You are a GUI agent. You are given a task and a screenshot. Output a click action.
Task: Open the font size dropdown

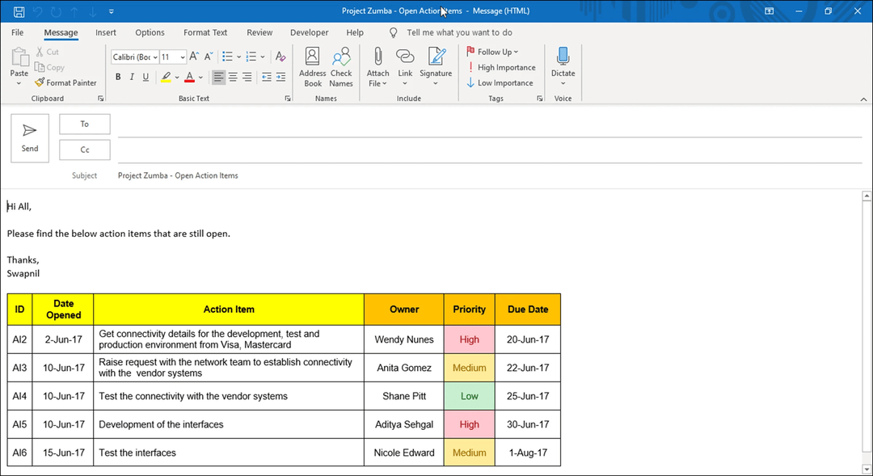pyautogui.click(x=183, y=57)
